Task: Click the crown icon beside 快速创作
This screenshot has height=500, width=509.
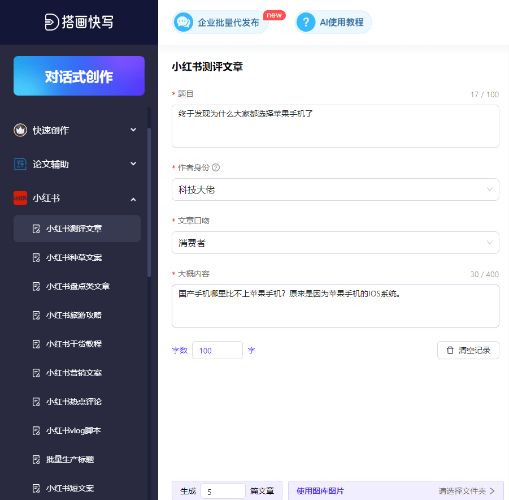Action: 20,130
